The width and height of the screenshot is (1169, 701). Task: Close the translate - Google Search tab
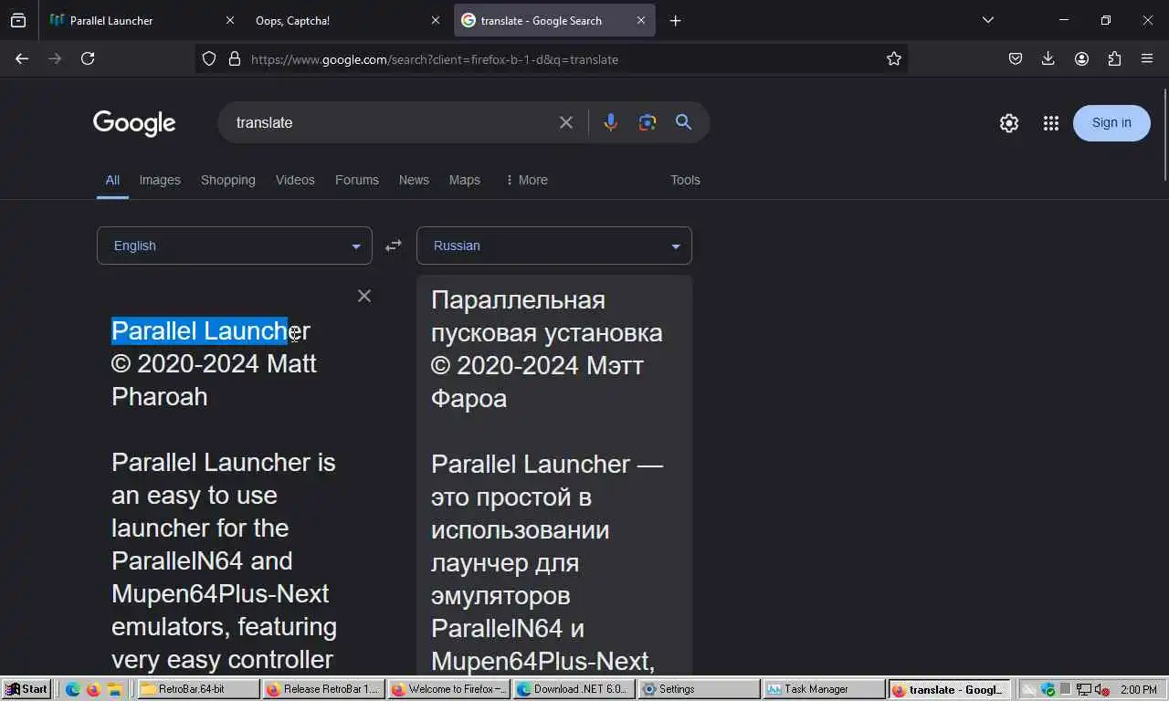pyautogui.click(x=640, y=20)
